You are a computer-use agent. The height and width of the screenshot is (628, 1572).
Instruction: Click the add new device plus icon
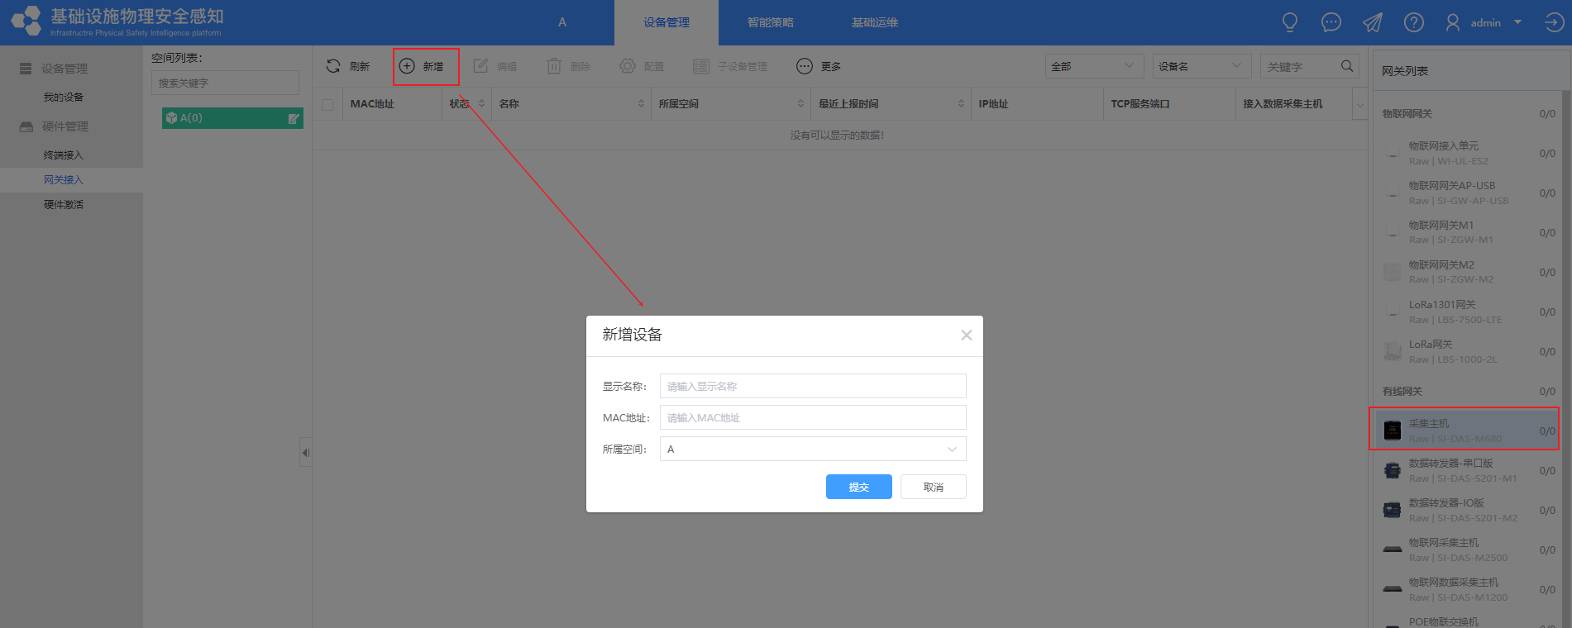[x=407, y=66]
